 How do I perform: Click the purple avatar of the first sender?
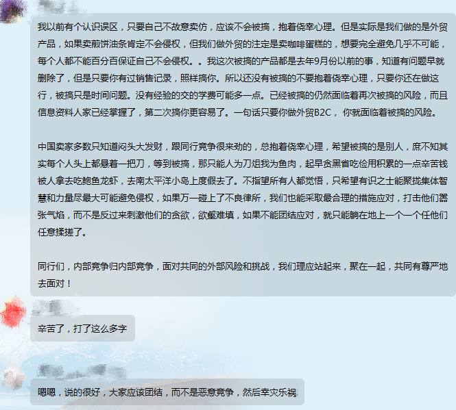point(12,10)
